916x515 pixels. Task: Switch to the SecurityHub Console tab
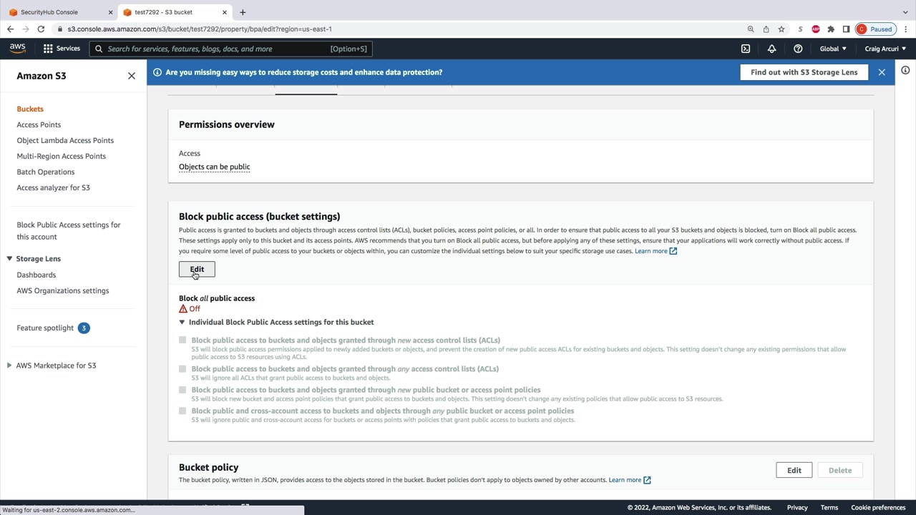(x=60, y=12)
